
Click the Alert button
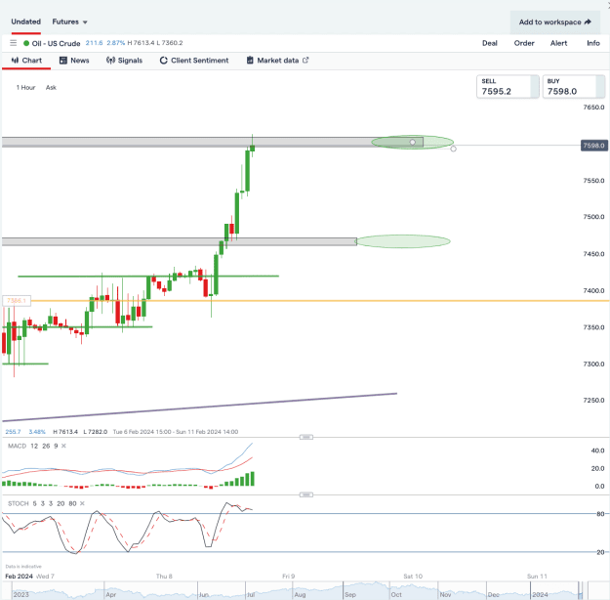tap(558, 43)
